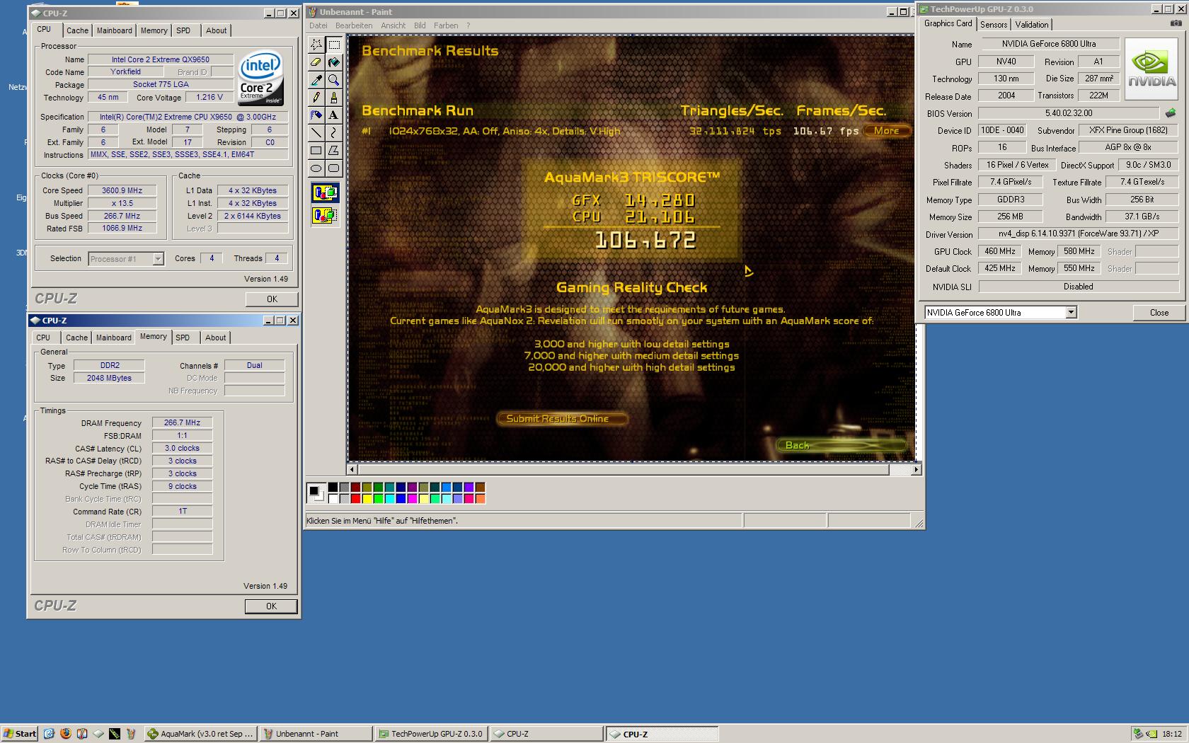Open the ? help menu in Paint
Screen dimensions: 1189x743
pyautogui.click(x=468, y=25)
